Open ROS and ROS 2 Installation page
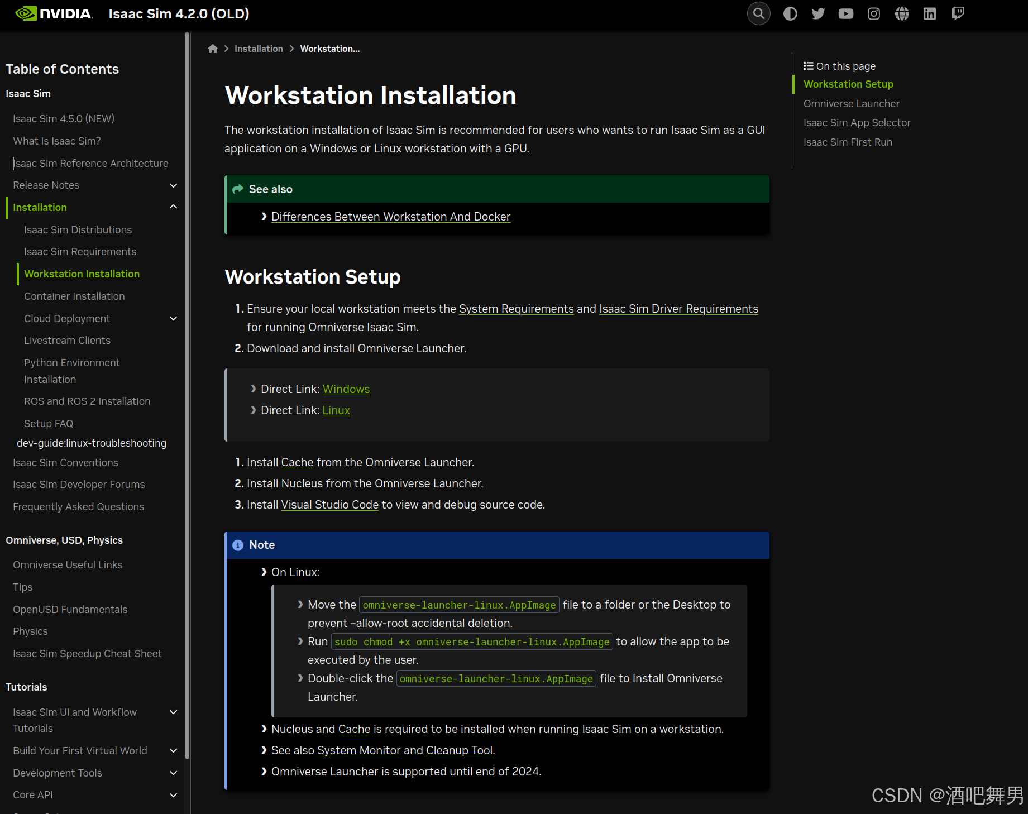This screenshot has height=814, width=1028. 87,401
